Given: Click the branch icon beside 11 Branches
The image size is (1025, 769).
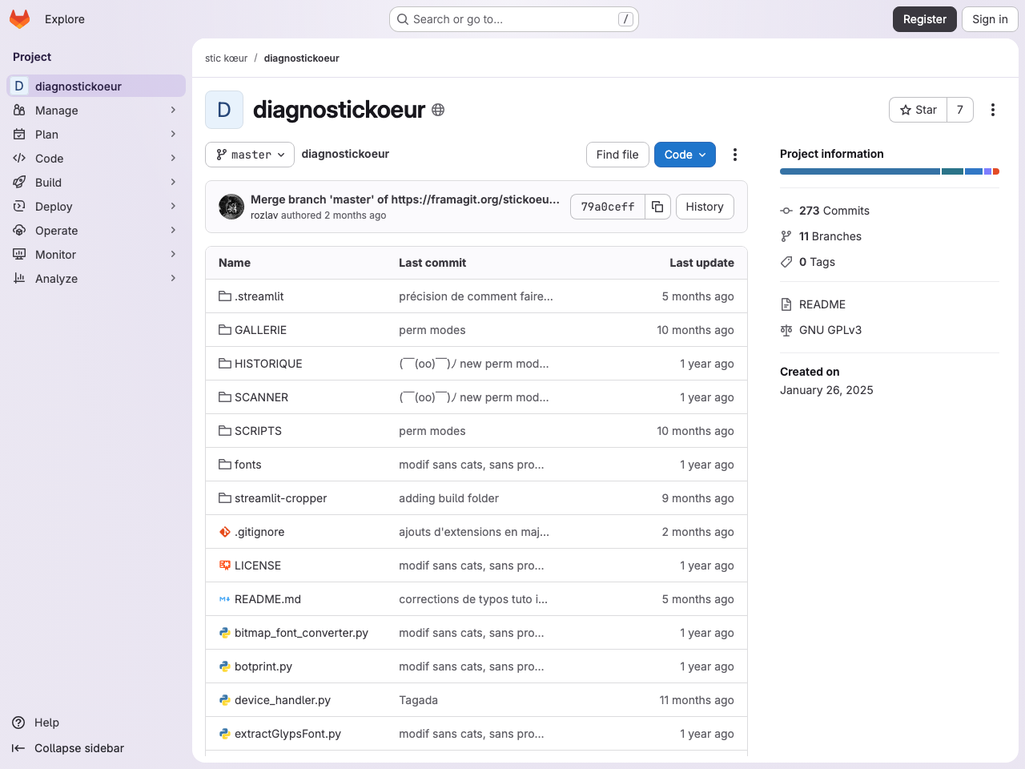Looking at the screenshot, I should coord(786,236).
